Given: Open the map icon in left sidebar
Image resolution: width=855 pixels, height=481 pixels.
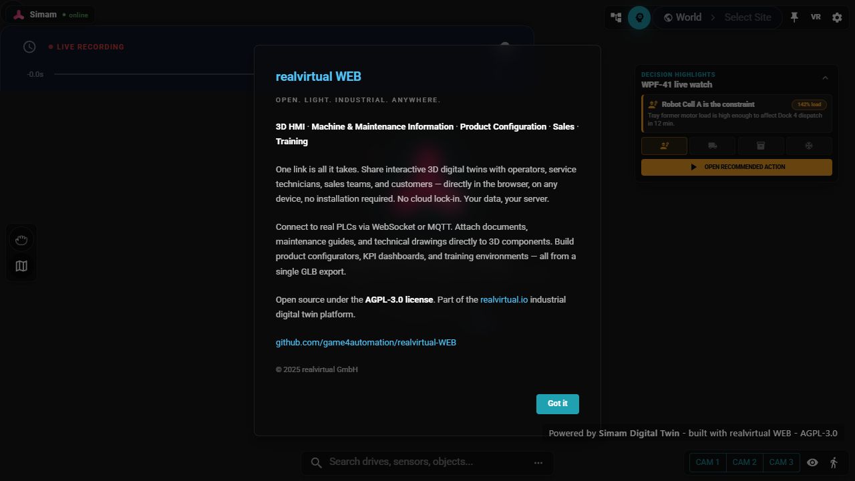Looking at the screenshot, I should (21, 266).
